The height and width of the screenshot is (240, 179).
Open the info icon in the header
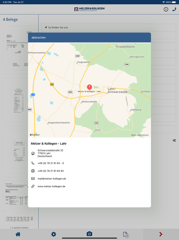166,9
